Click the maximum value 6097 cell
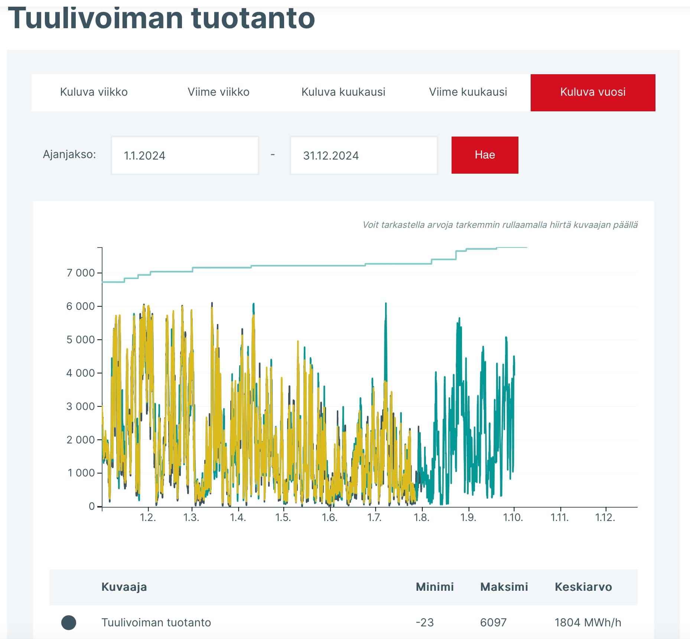Screen dimensions: 690x639 (493, 622)
